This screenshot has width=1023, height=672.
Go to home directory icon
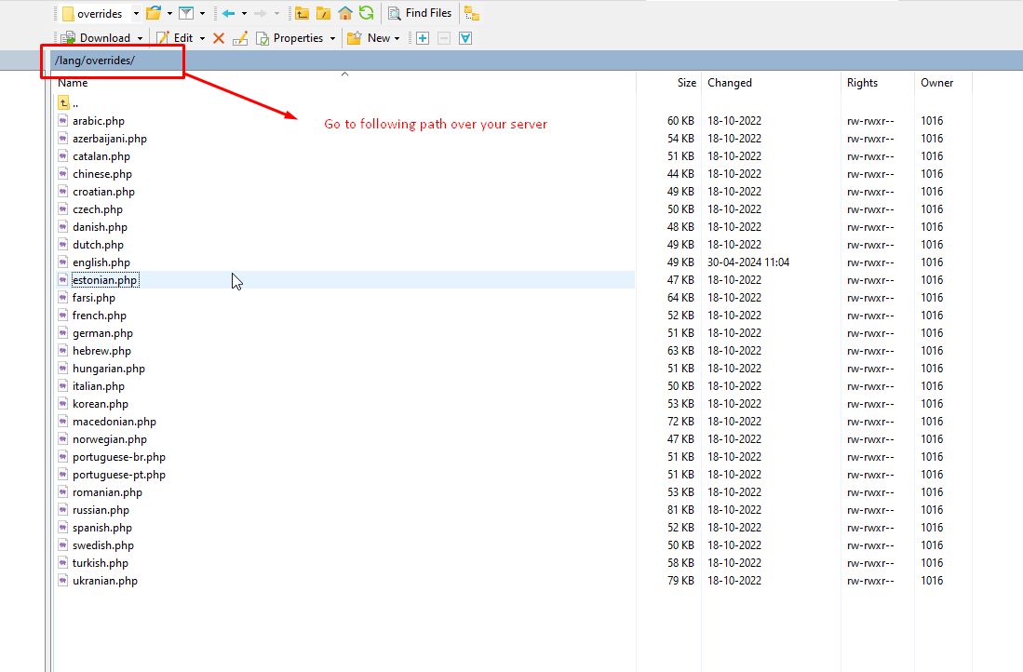click(x=345, y=13)
